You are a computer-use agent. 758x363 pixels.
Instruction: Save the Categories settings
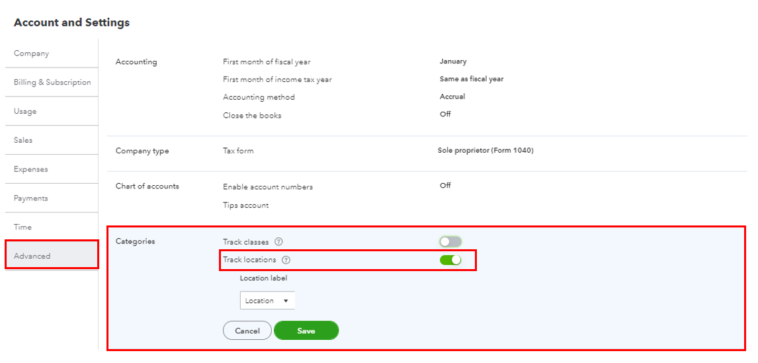click(306, 331)
